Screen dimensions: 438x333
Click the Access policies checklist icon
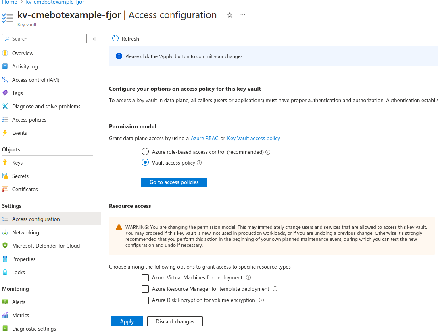click(5, 120)
